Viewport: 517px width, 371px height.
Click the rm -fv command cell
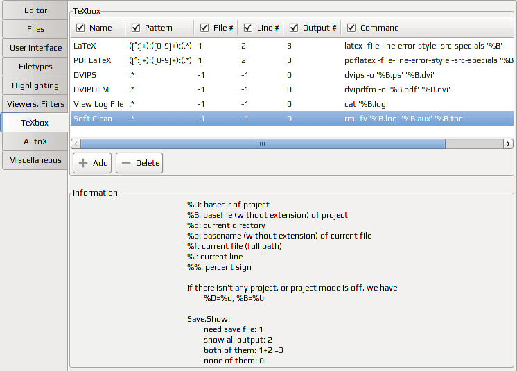(405, 119)
